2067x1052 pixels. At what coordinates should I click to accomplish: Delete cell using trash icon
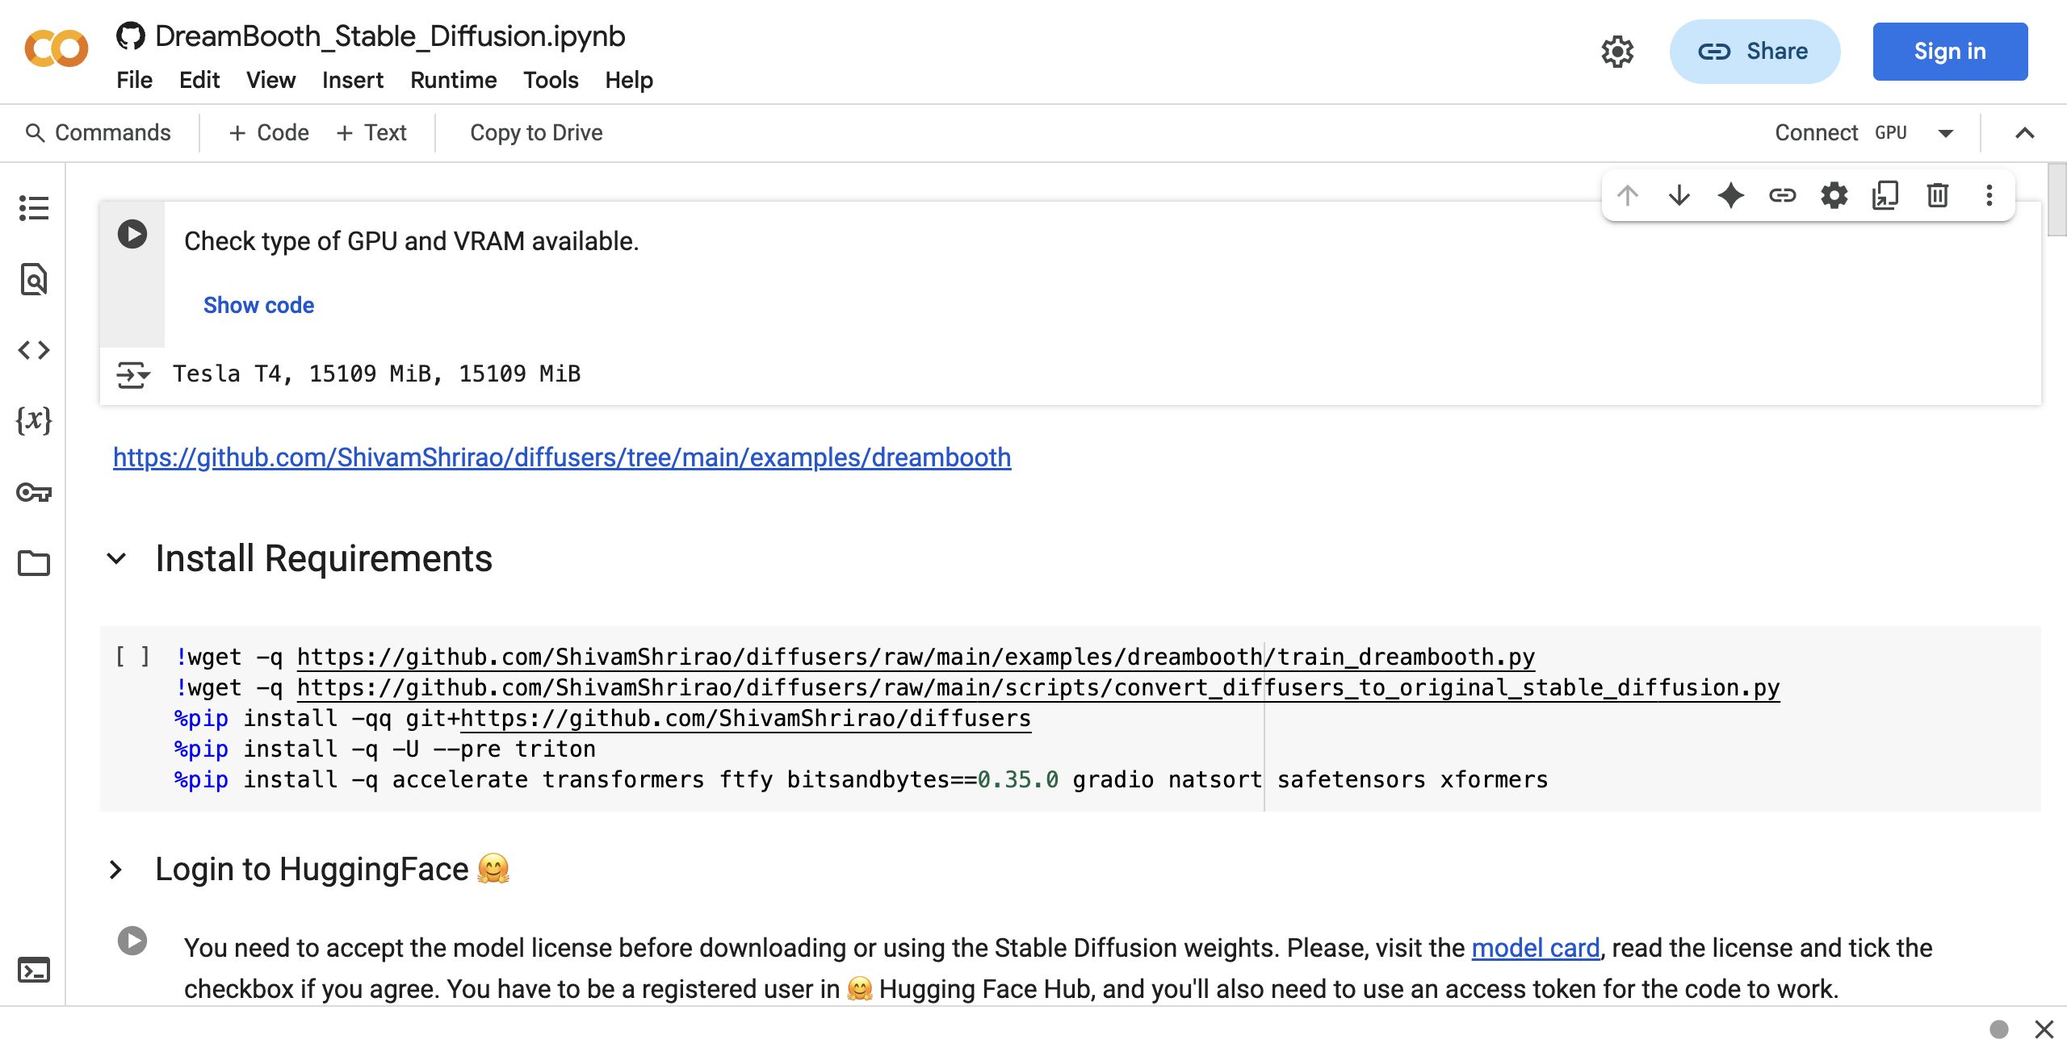click(1938, 195)
